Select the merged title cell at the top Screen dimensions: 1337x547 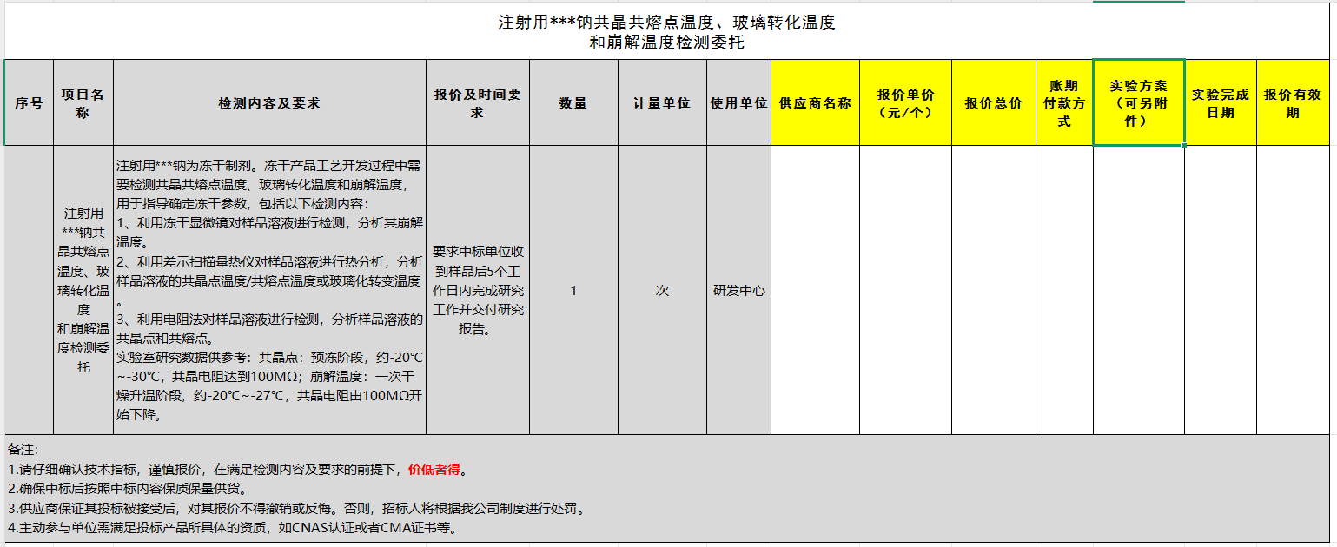pos(666,33)
